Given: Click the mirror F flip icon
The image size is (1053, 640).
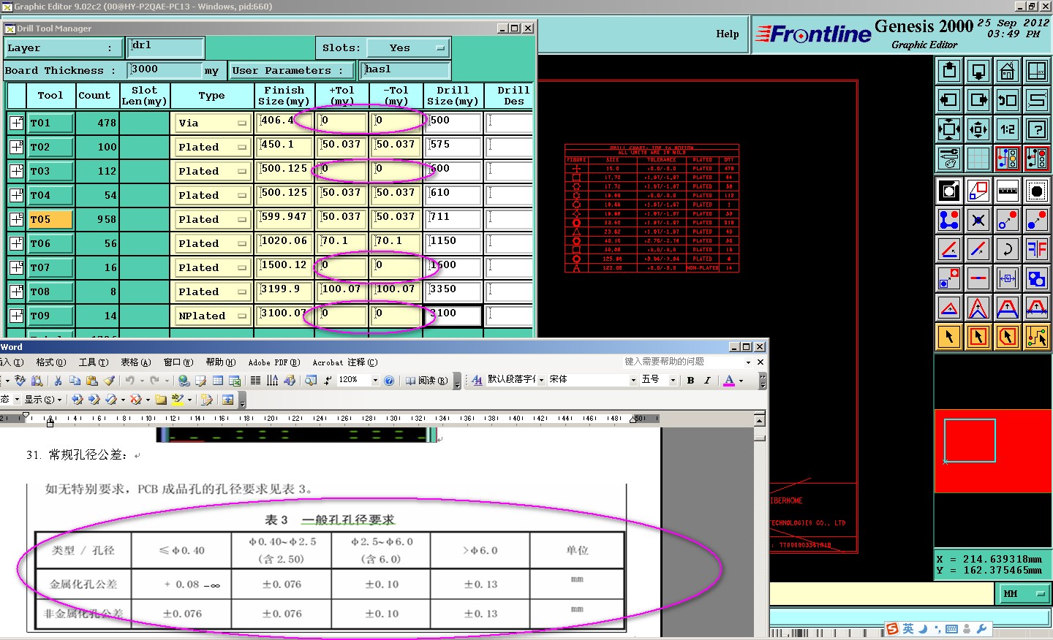Looking at the screenshot, I should 1037,249.
